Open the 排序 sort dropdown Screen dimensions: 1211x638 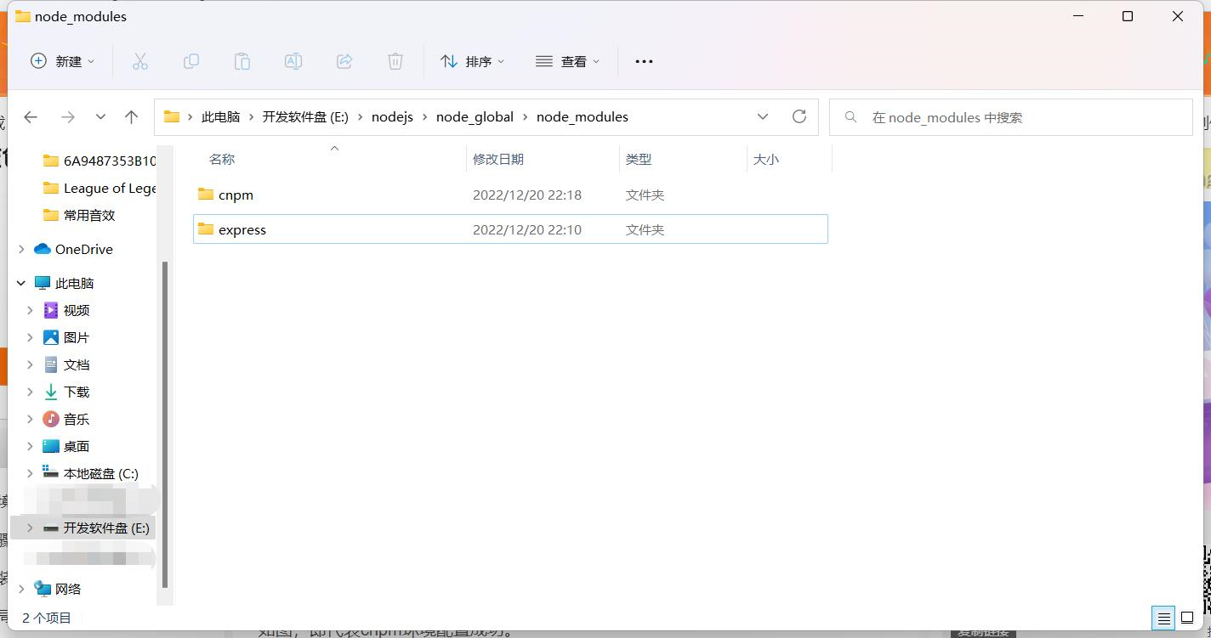point(472,61)
